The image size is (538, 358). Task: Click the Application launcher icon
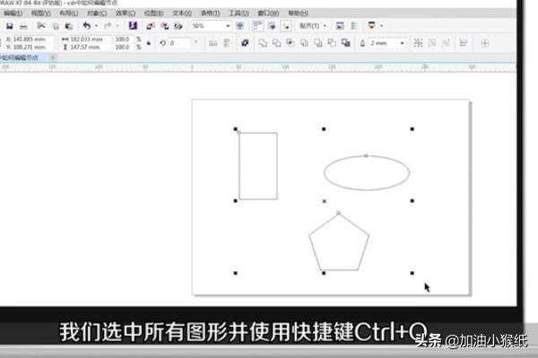pyautogui.click(x=371, y=25)
